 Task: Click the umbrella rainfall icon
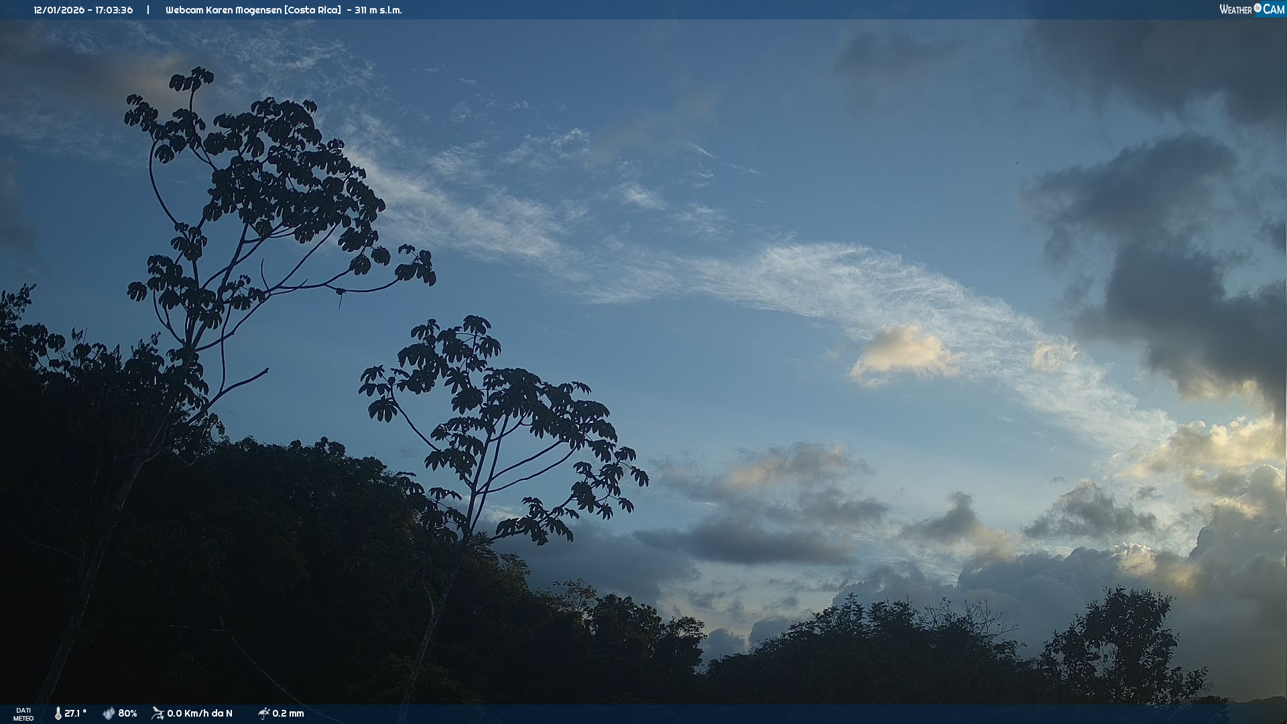[263, 713]
